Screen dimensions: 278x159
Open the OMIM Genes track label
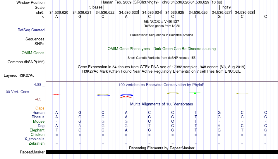[33, 53]
